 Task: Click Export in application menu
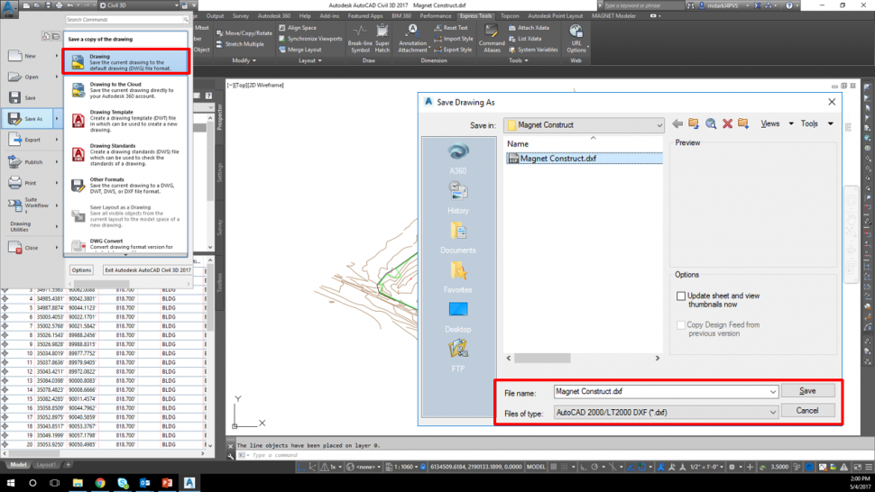(32, 140)
